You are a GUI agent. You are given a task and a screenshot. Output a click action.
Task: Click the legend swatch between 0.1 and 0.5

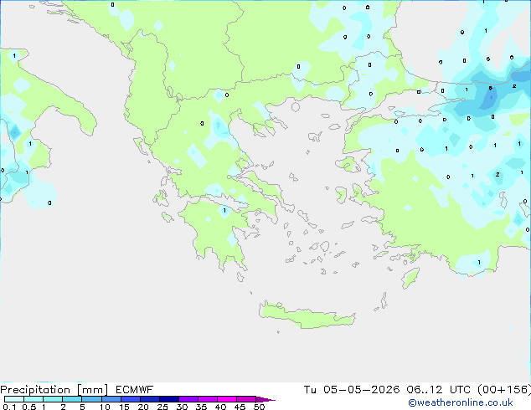(14, 399)
